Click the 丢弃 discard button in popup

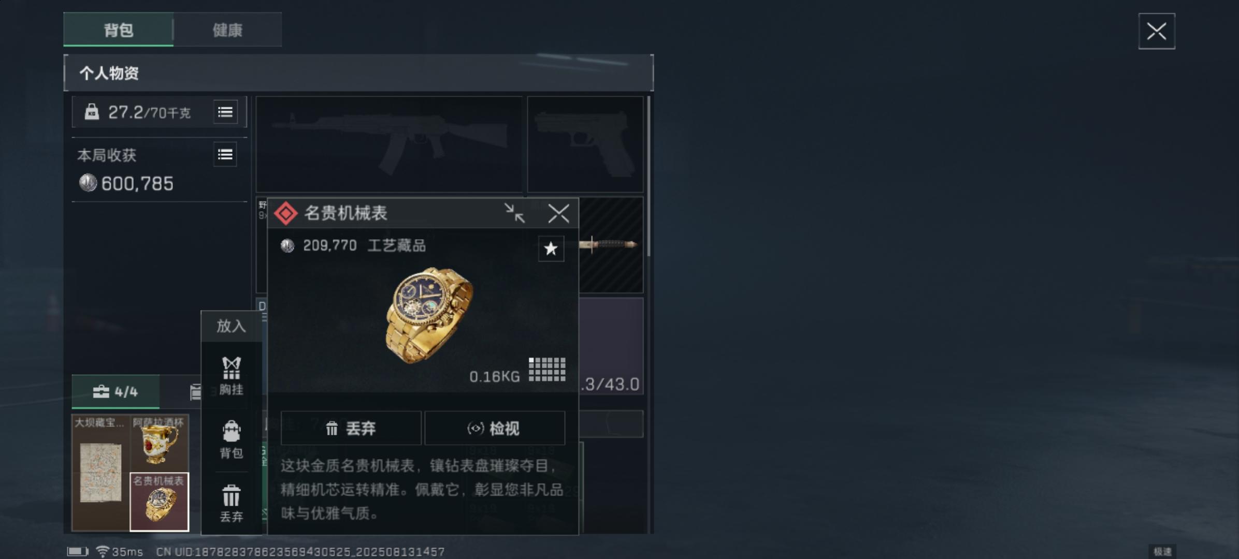[351, 428]
